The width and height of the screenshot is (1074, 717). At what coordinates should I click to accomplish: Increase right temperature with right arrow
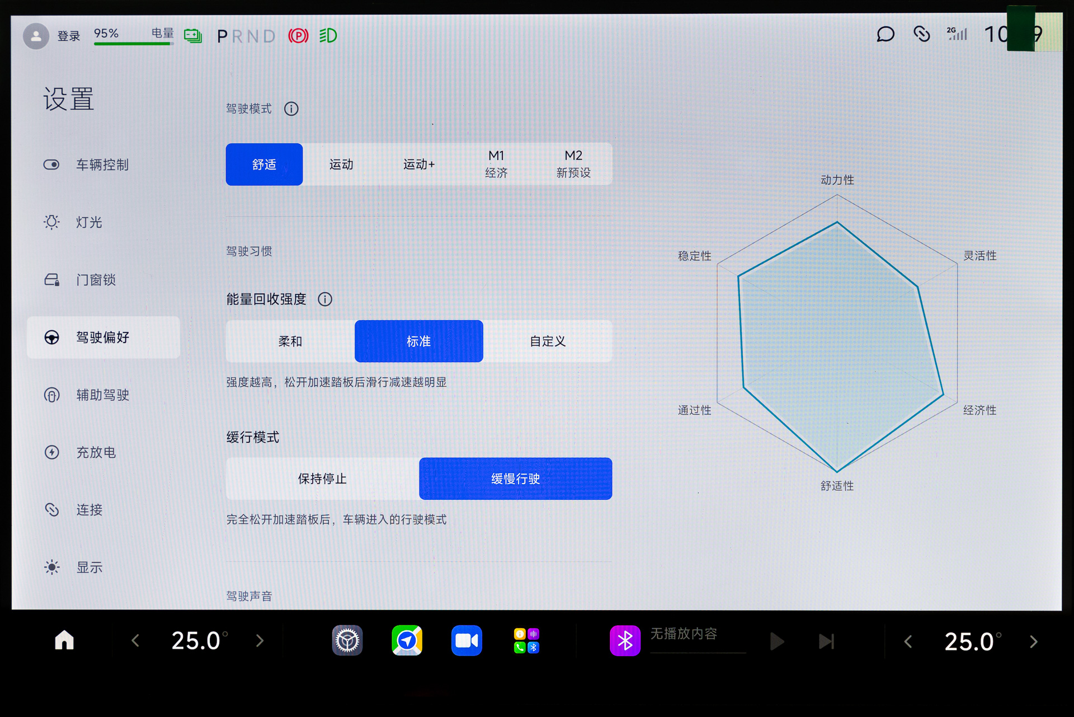[x=1033, y=641]
